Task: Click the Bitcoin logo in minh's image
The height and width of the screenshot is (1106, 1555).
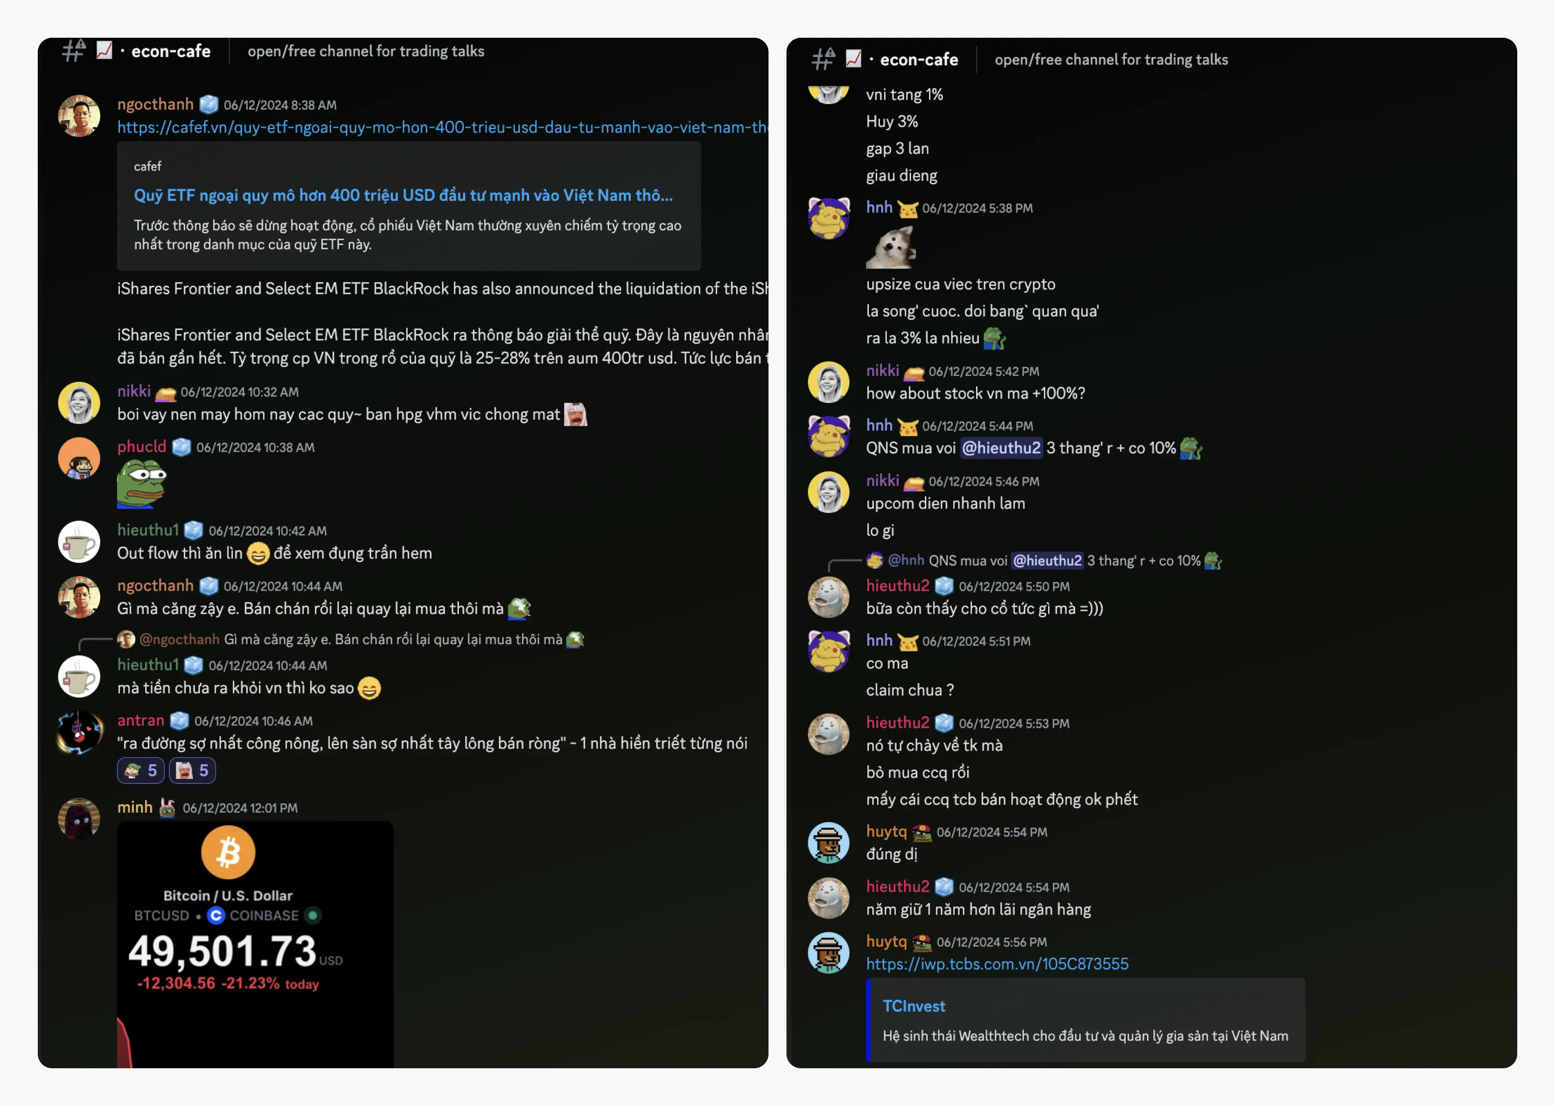Action: pyautogui.click(x=228, y=852)
